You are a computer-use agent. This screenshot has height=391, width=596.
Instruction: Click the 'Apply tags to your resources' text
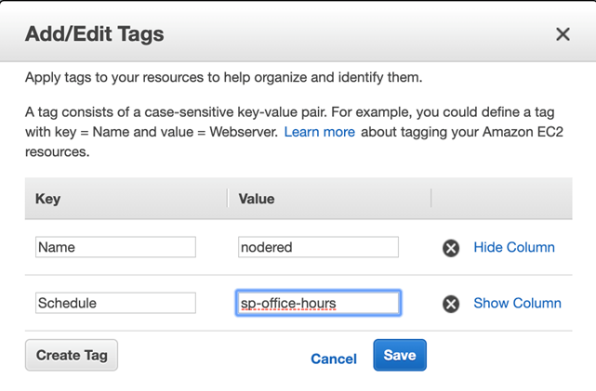(x=224, y=77)
